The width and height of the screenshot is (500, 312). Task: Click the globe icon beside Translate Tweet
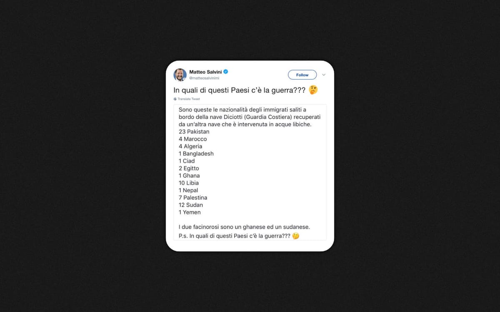[175, 99]
